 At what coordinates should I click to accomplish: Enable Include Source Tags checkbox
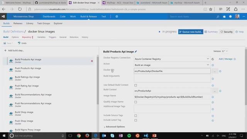[135, 116]
